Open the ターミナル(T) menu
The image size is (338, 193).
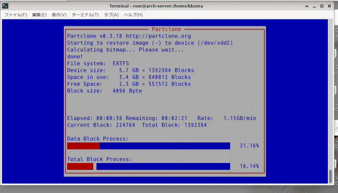click(85, 15)
